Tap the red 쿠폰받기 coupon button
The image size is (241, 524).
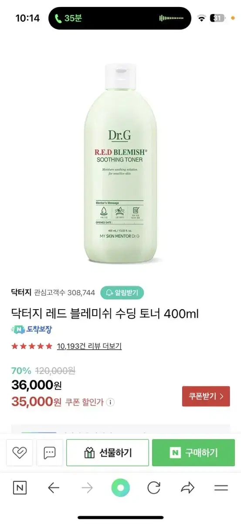tap(206, 396)
